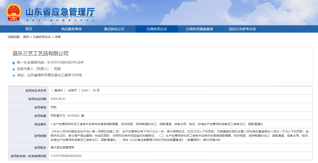Open the 执法服务事项 navigation tab
The image size is (318, 163).
coord(72,29)
